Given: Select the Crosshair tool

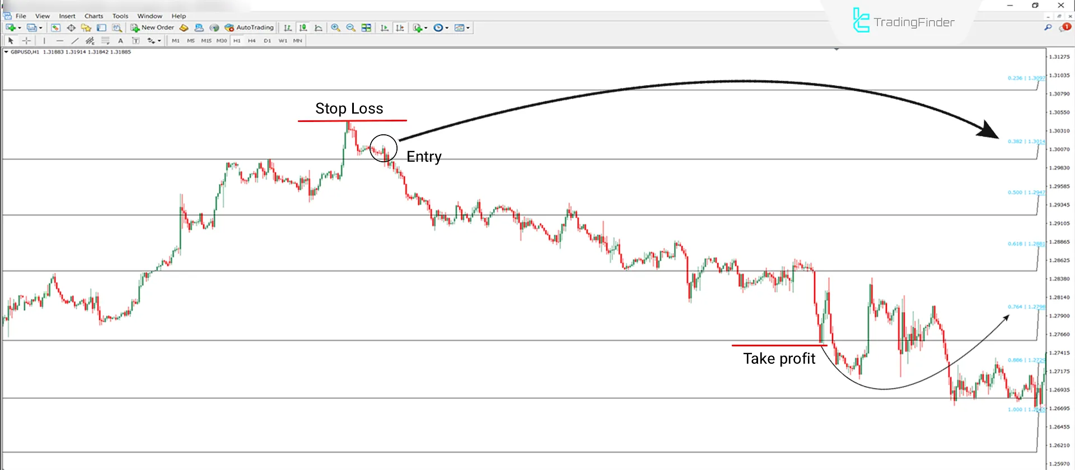Looking at the screenshot, I should [26, 41].
